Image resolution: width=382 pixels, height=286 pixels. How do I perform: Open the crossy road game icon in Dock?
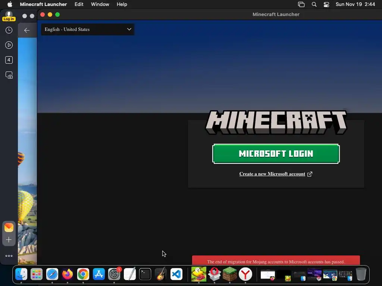coord(199,274)
